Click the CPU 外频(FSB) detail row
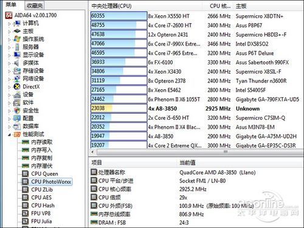Viewport: 304px width, 228px height. point(196,206)
